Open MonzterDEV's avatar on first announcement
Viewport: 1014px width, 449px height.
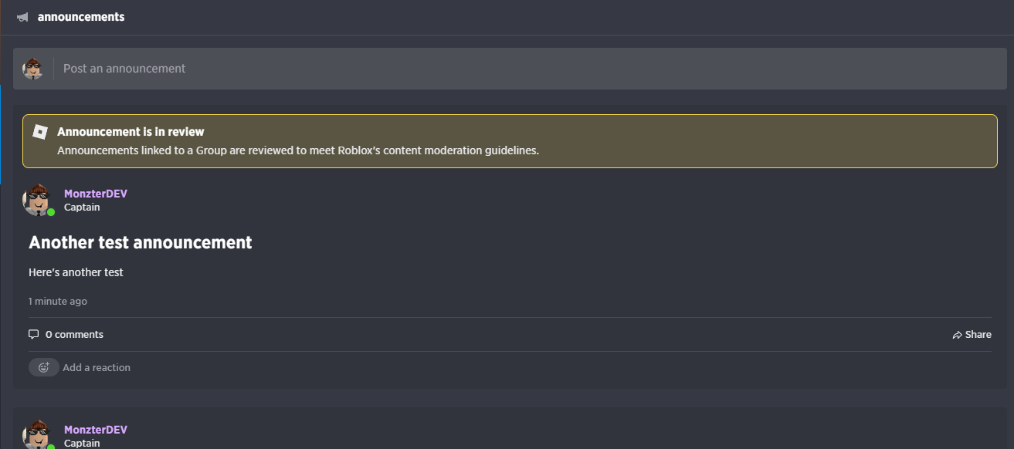pyautogui.click(x=37, y=200)
